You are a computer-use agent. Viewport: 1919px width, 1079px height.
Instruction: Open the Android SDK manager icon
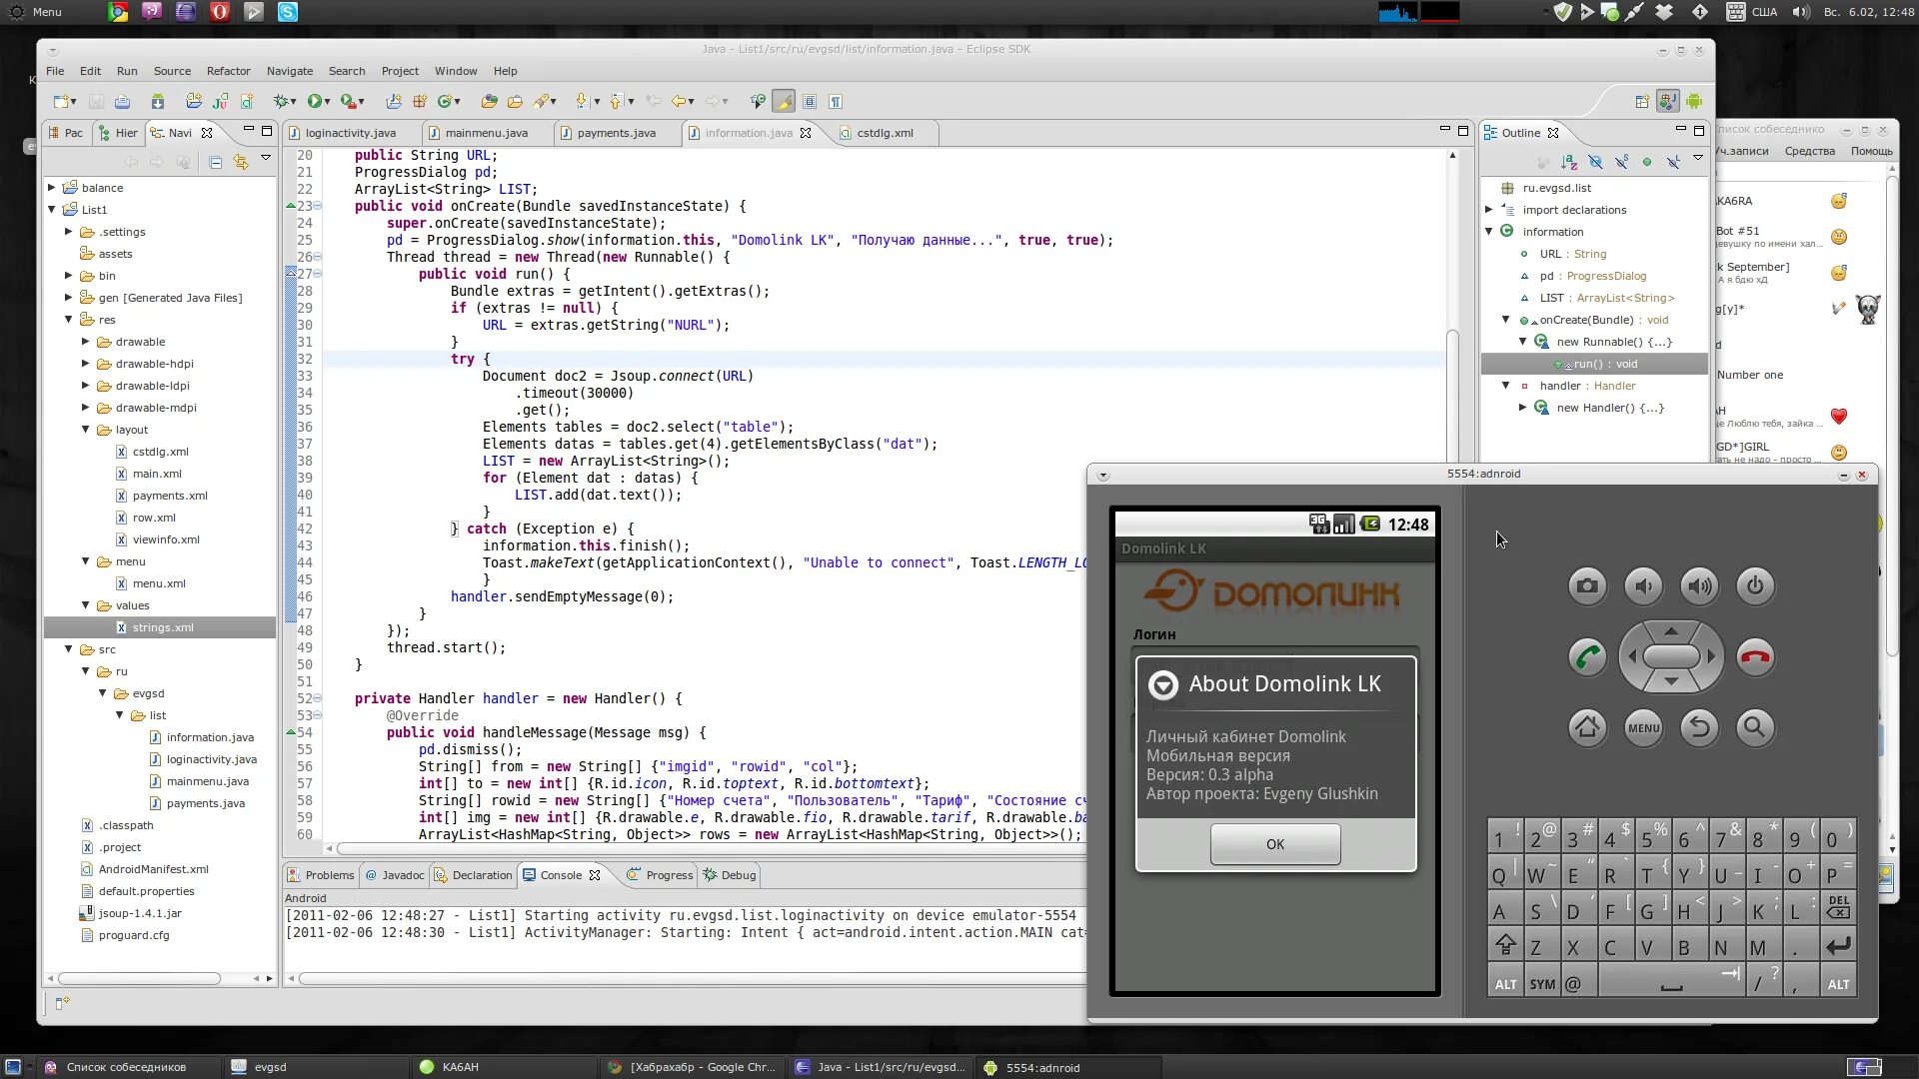click(x=158, y=102)
